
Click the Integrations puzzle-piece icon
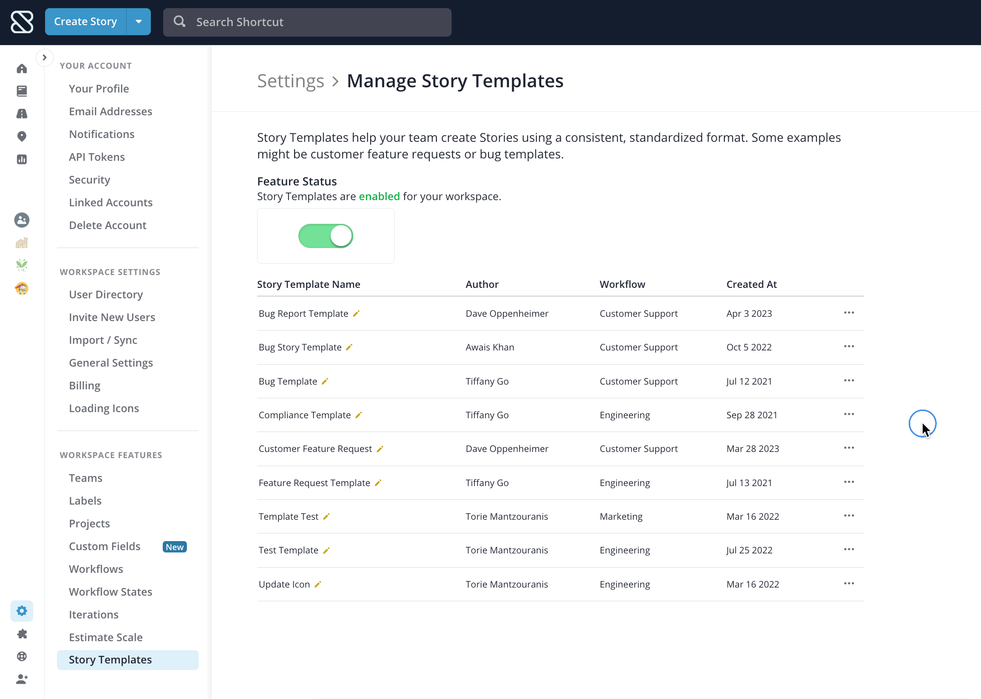click(x=22, y=634)
